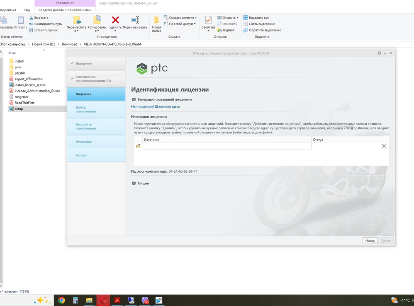This screenshot has width=414, height=306.
Task: Click Download in the address breadcrumb
Action: [69, 44]
